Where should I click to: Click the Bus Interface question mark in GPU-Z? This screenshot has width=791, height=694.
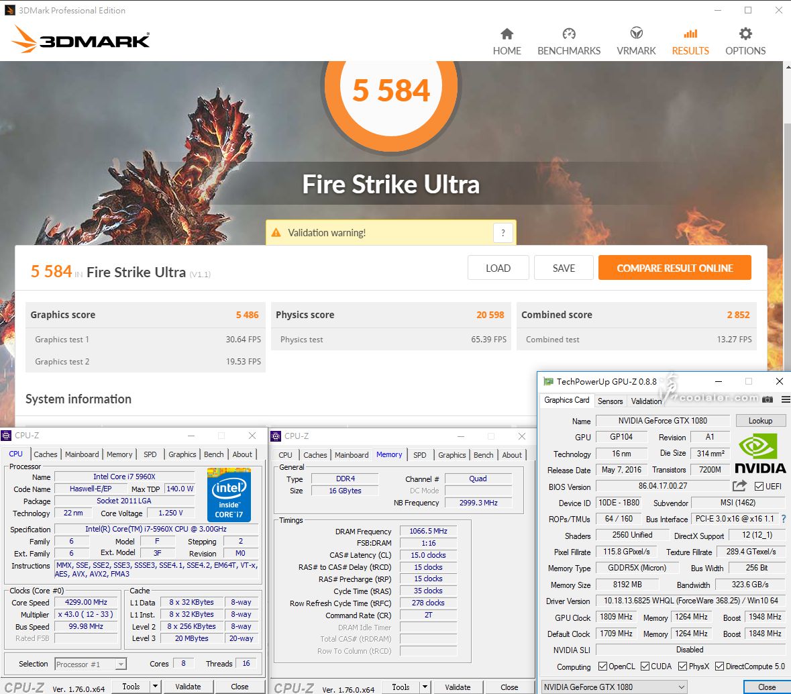784,519
